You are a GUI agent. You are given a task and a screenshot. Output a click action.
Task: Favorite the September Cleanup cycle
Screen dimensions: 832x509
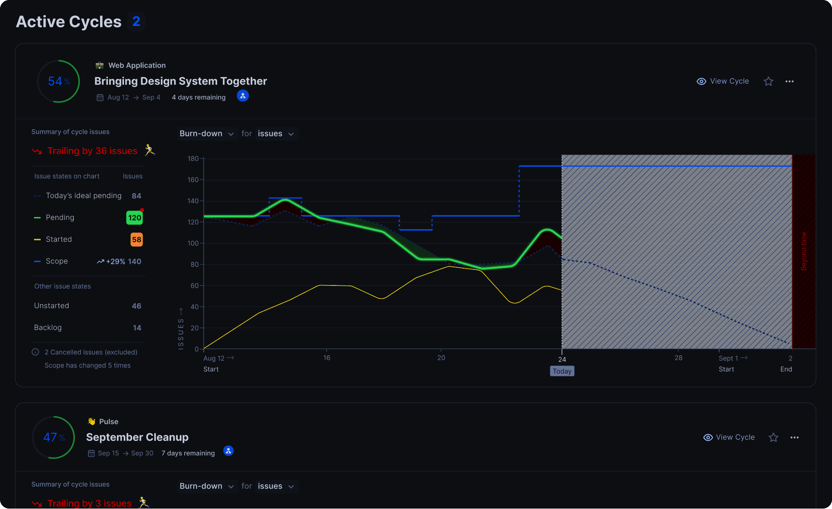(x=773, y=438)
